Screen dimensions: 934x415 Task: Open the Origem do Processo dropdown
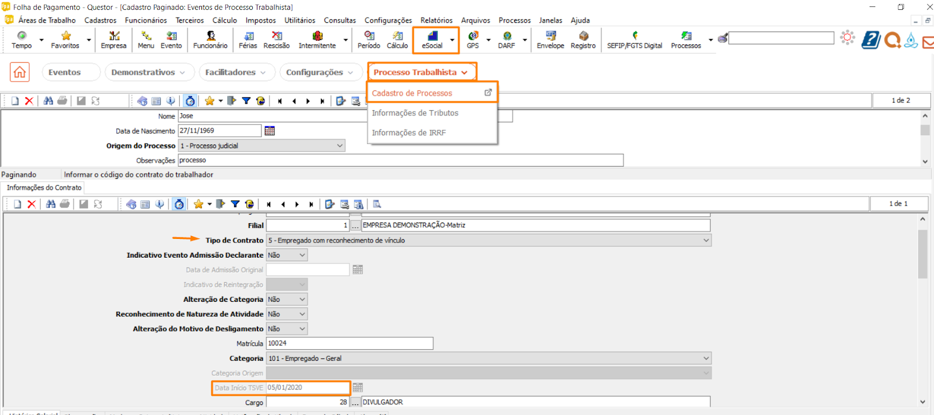(x=262, y=146)
